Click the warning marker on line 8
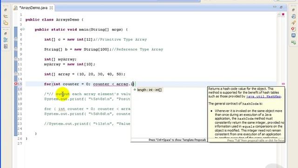298x168 pixels. pyautogui.click(x=16, y=49)
